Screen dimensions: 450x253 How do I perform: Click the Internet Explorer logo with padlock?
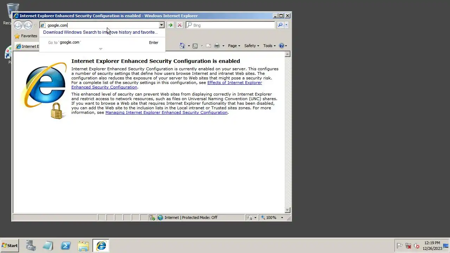coord(45,91)
